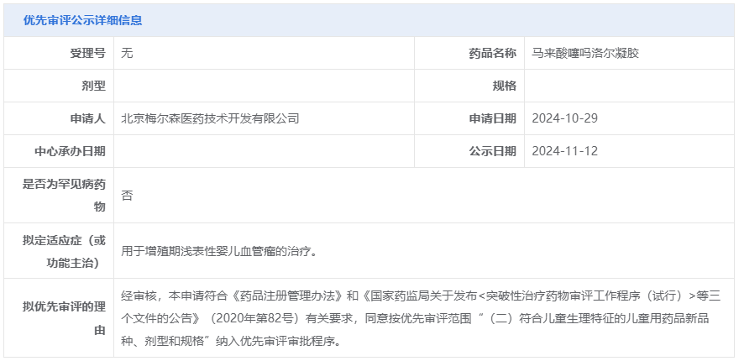Screen dimensions: 739x361
Task: Click the 剂型 field label
Action: click(93, 86)
